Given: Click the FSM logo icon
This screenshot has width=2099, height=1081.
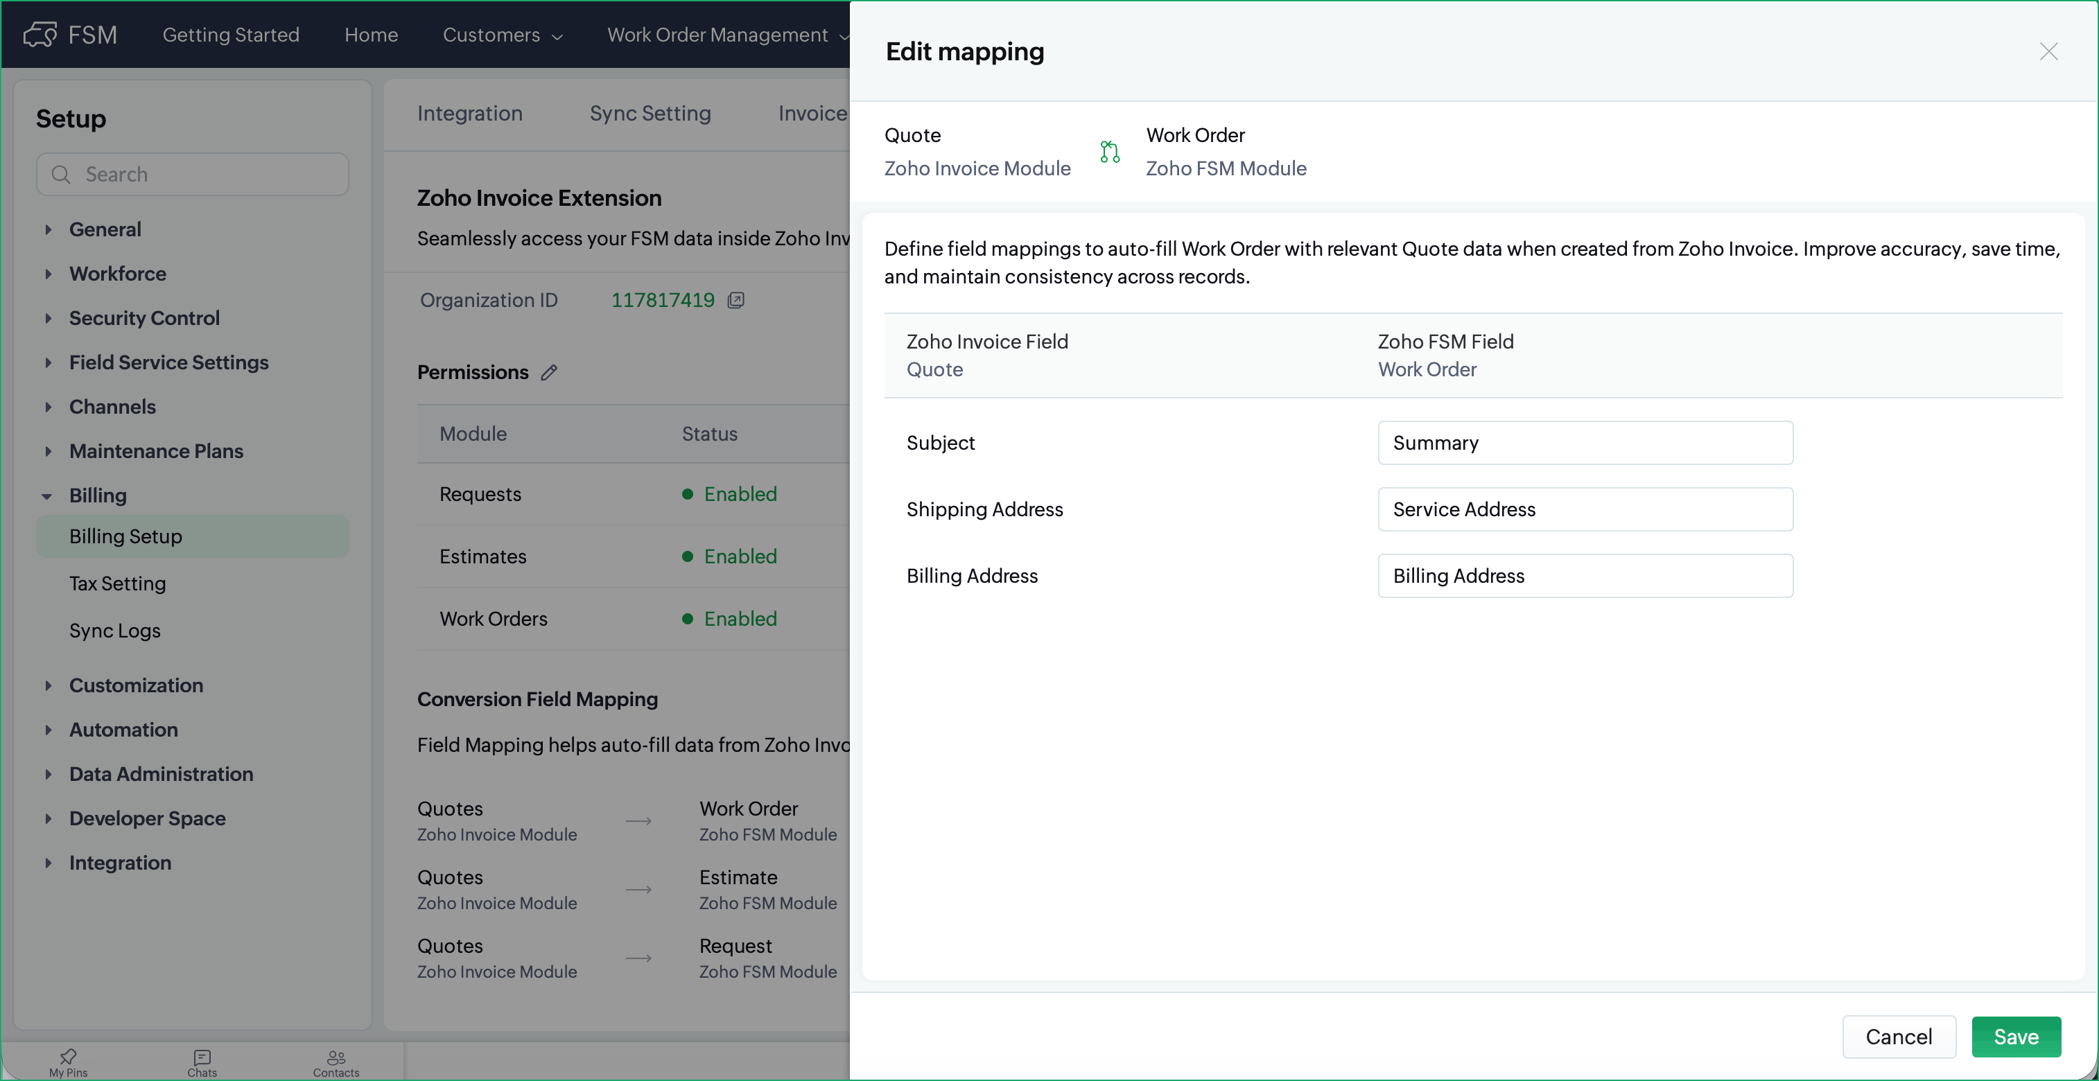Looking at the screenshot, I should click(39, 34).
